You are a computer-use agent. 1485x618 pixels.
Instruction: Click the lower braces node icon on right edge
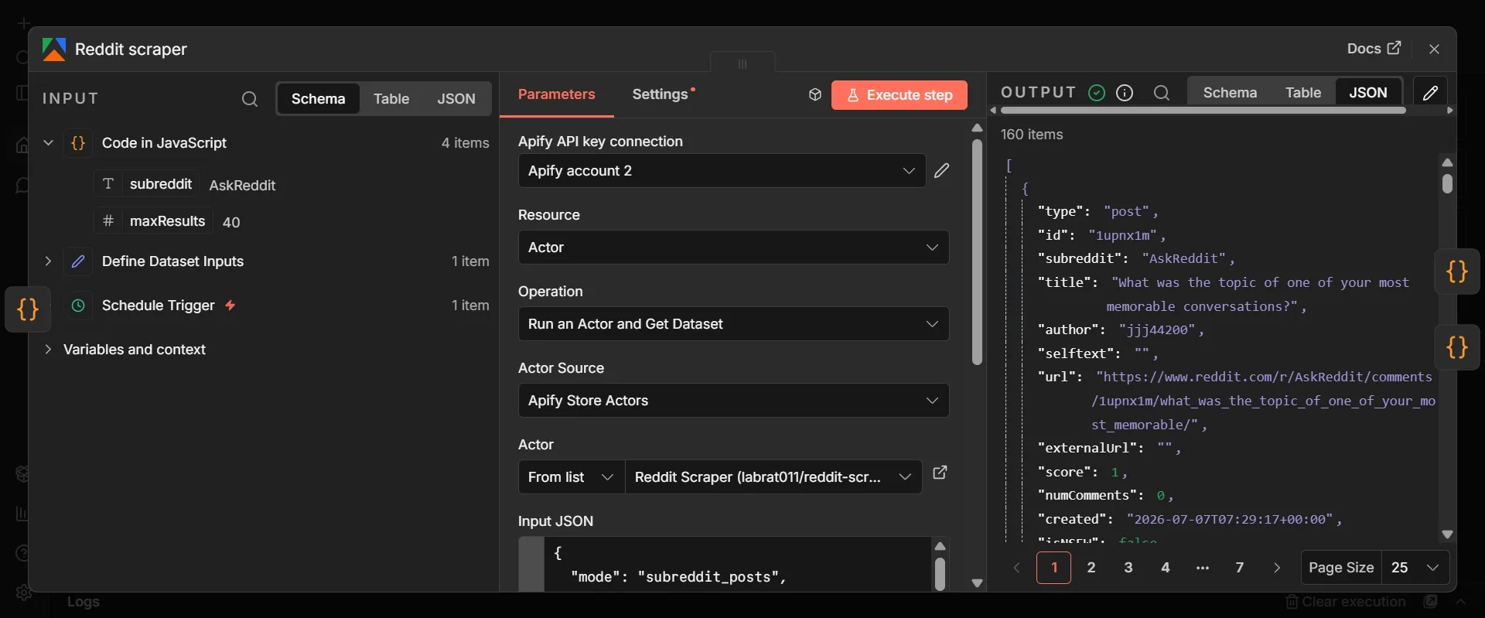pos(1457,347)
